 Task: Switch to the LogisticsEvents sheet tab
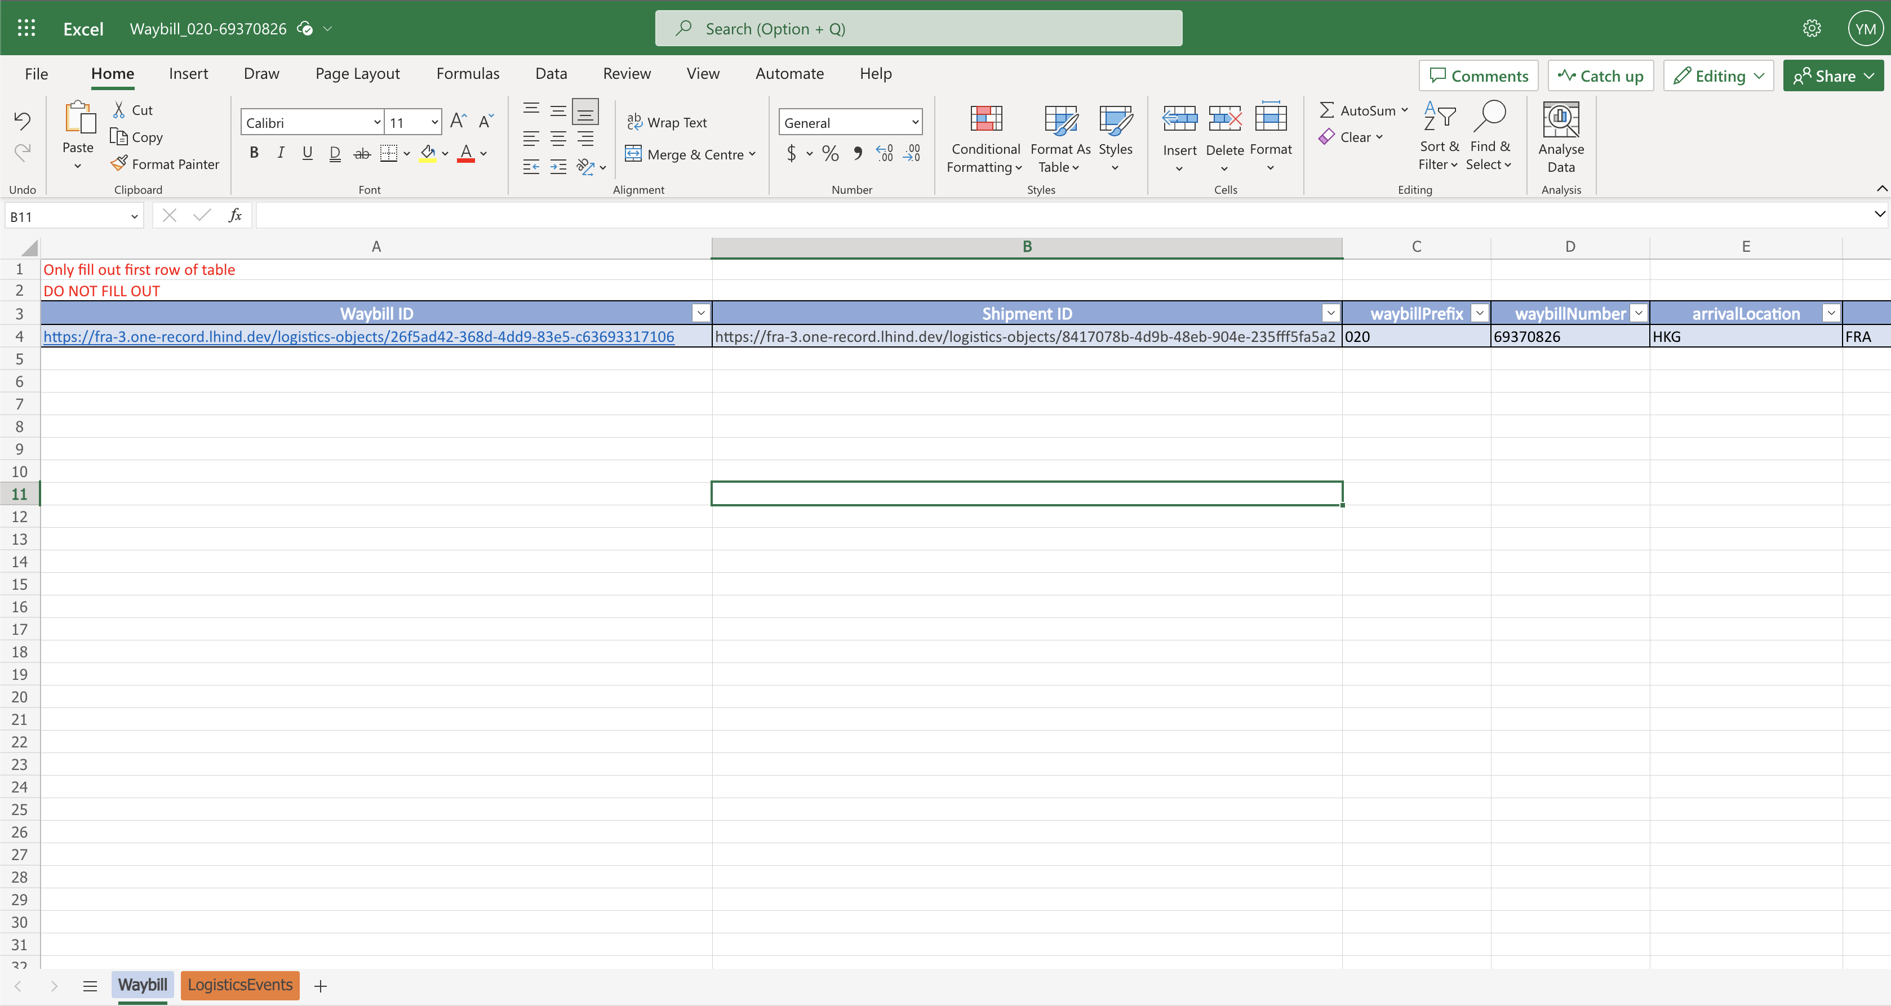point(240,985)
